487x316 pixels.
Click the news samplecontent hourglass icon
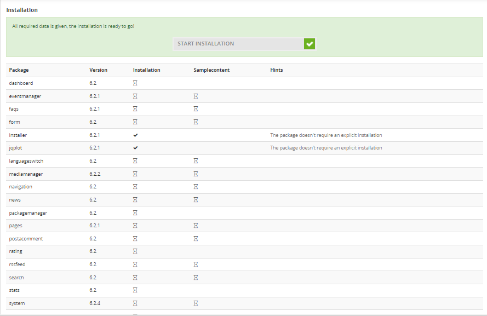coord(196,200)
